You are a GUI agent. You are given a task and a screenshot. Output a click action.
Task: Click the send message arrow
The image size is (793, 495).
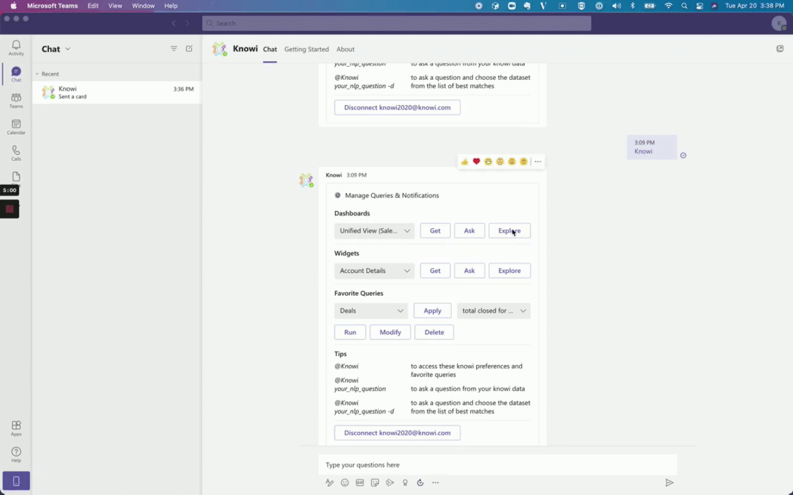pyautogui.click(x=669, y=483)
